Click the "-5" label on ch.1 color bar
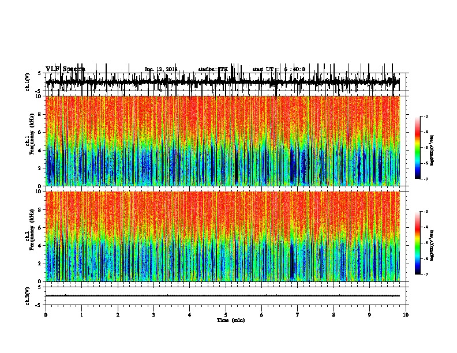This screenshot has width=457, height=353. 426,148
